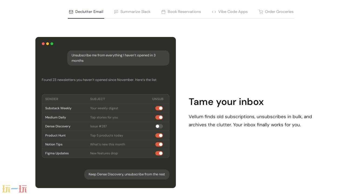Click the watermark logo in bottom-left corner

click(15, 189)
